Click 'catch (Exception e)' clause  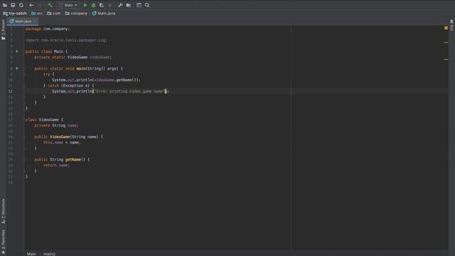[69, 85]
